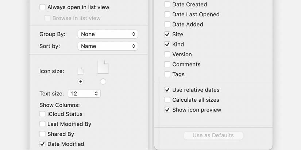This screenshot has width=301, height=150.
Task: Open the Text size dropdown showing 12
Action: click(x=84, y=94)
